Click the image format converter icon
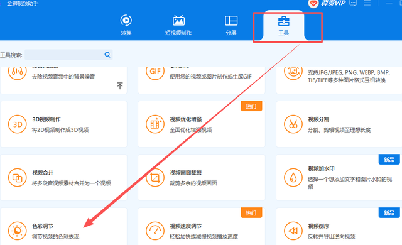This screenshot has width=402, height=245. (293, 71)
